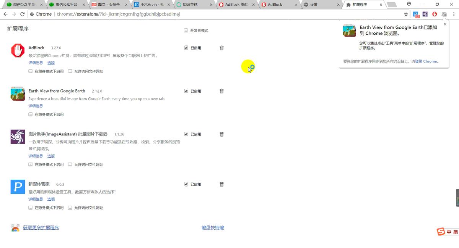Open 选项 link for AdBlock

point(51,63)
